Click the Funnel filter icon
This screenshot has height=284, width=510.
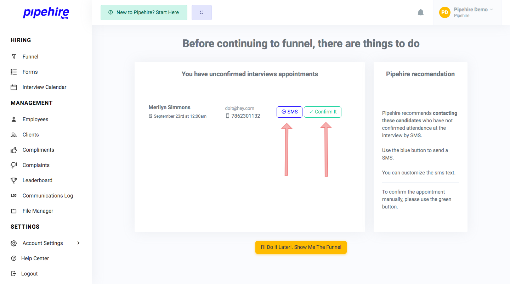[x=14, y=57]
